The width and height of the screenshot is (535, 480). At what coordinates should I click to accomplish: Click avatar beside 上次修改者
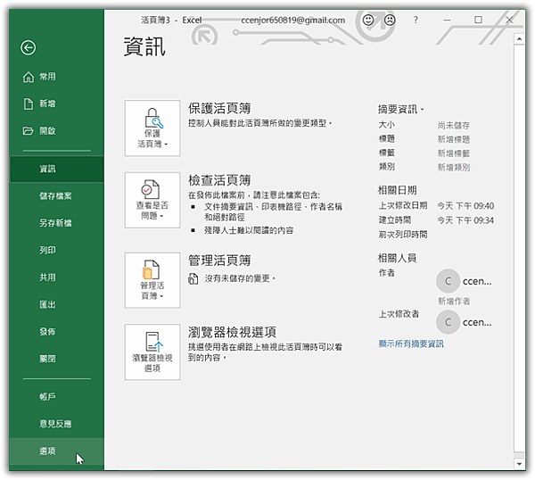click(448, 322)
